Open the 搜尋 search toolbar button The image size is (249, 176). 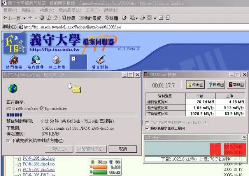[x=68, y=18]
